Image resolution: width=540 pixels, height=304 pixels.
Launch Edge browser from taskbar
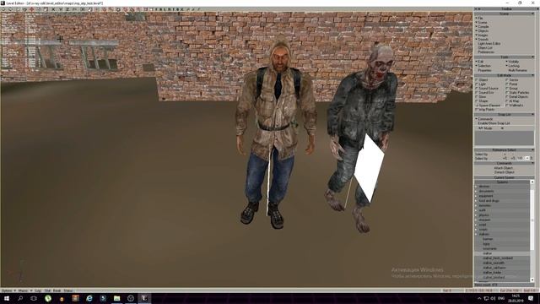point(89,298)
